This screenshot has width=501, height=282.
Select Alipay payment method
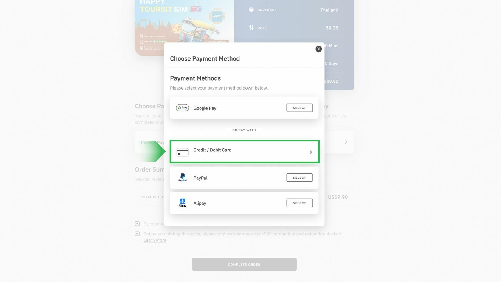(x=299, y=203)
